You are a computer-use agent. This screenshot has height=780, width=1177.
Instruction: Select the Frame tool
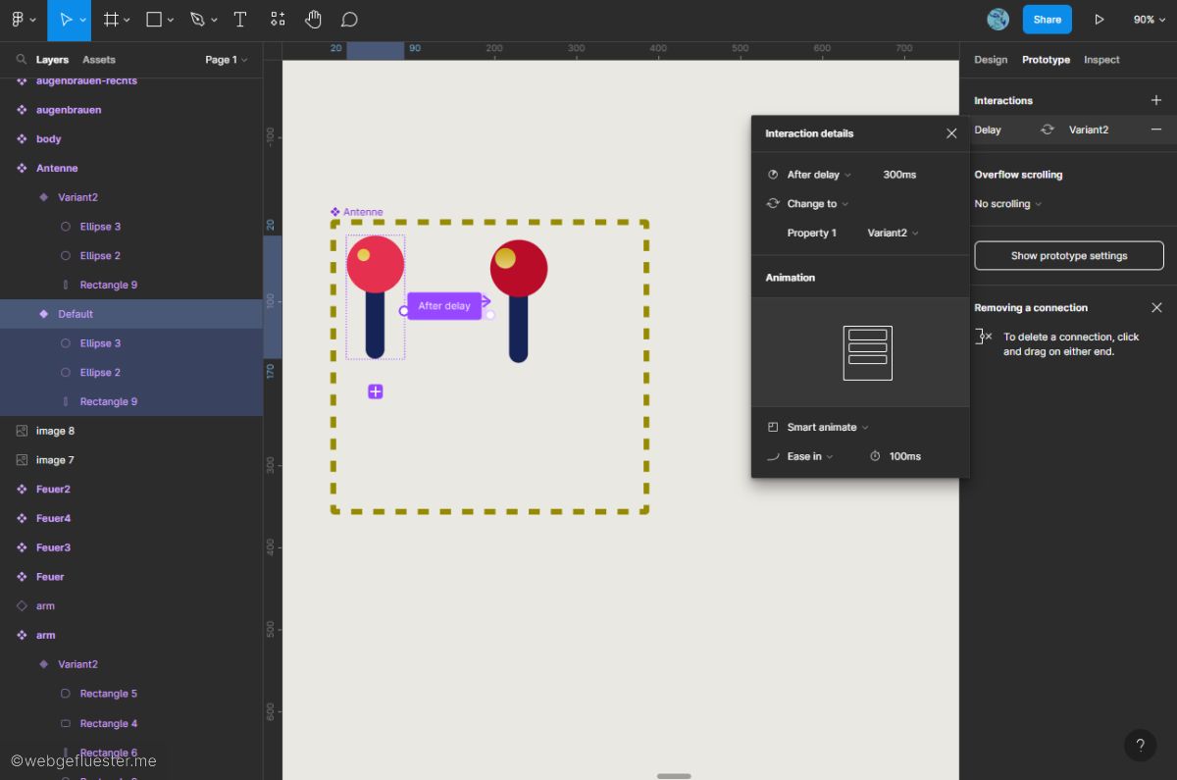tap(111, 20)
